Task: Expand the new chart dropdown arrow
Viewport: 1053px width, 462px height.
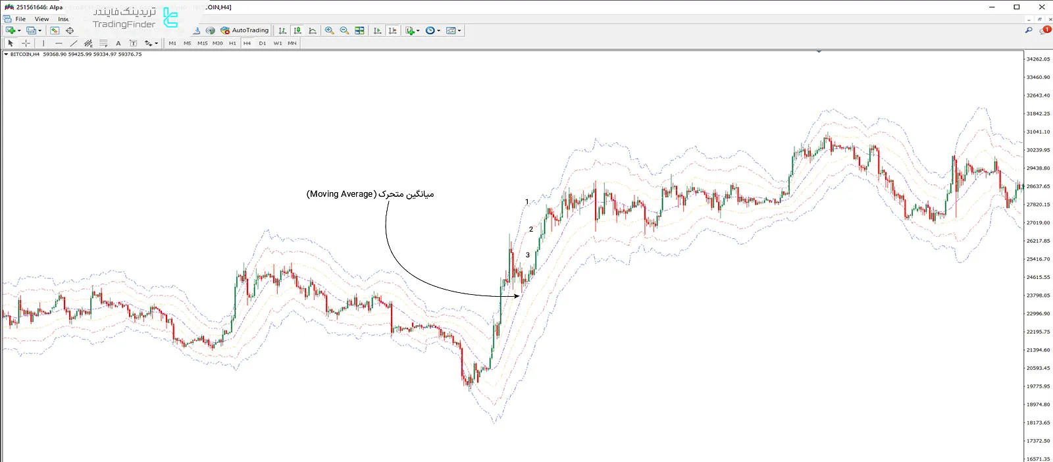Action: [x=19, y=31]
